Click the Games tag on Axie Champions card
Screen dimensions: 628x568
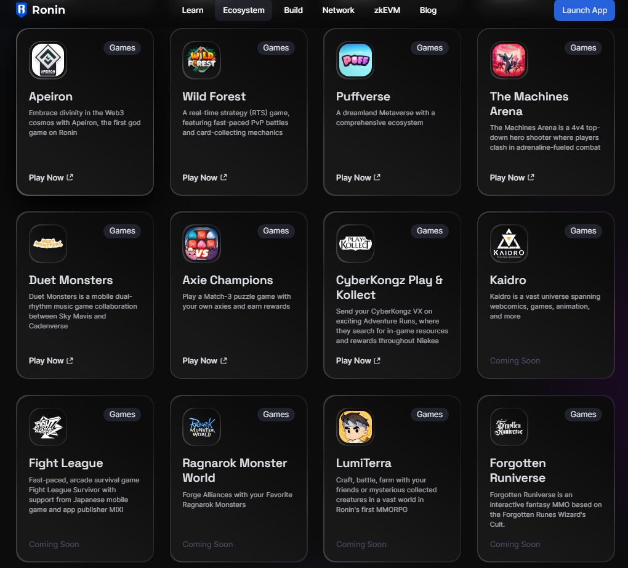coord(276,231)
